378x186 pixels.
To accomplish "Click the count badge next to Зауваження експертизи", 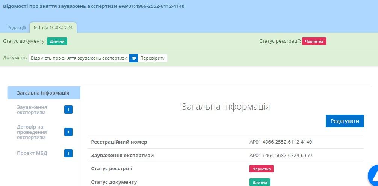I will [x=68, y=109].
